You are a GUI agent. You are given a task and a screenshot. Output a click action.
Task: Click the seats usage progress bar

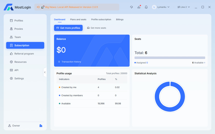(x=170, y=58)
